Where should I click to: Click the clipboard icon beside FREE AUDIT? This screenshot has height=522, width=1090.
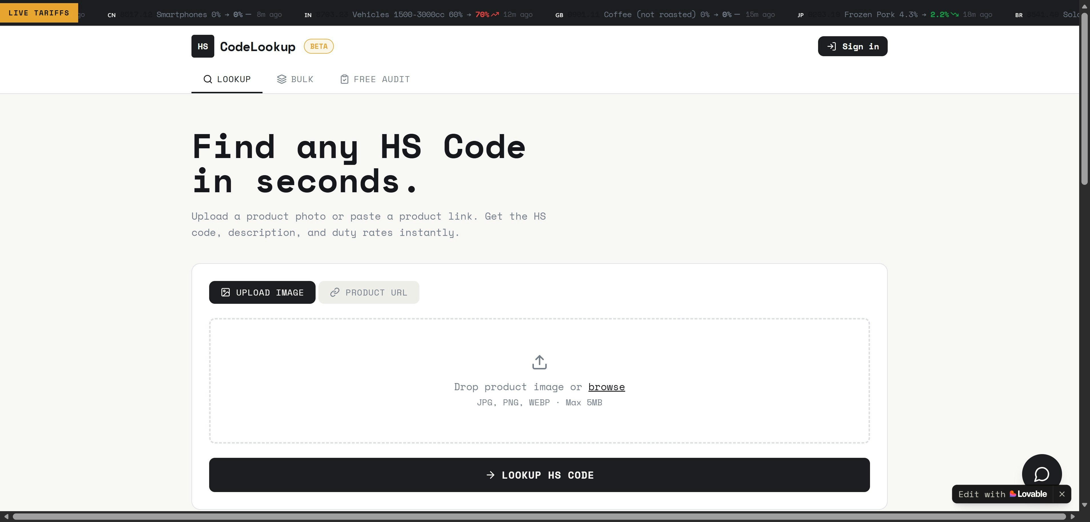click(344, 79)
